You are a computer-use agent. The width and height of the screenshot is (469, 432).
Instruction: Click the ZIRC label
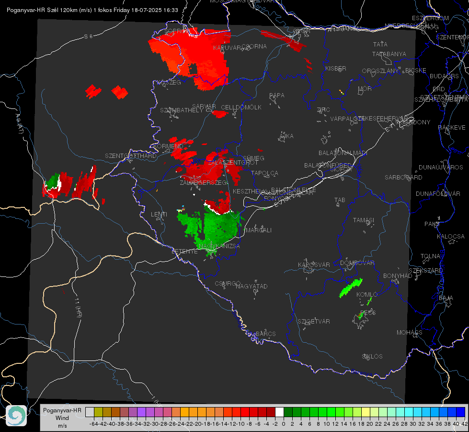tap(323, 110)
